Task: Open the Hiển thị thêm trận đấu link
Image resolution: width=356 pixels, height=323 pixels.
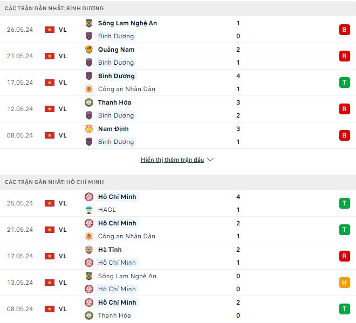Action: coord(172,160)
